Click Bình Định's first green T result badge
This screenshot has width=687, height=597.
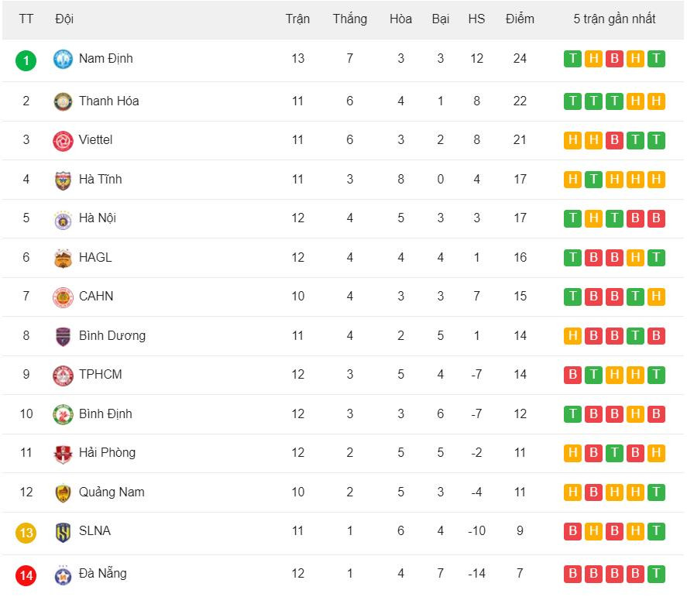[572, 414]
